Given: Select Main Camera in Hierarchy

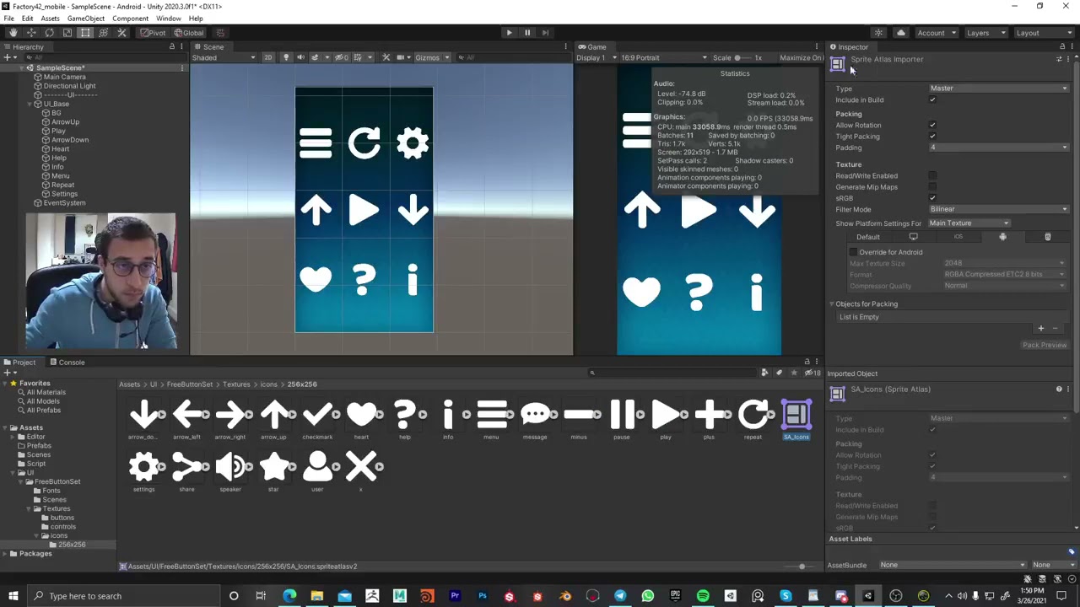Looking at the screenshot, I should pos(64,77).
